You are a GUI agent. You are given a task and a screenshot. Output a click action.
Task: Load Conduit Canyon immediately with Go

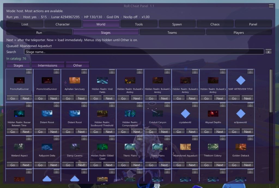point(151,131)
